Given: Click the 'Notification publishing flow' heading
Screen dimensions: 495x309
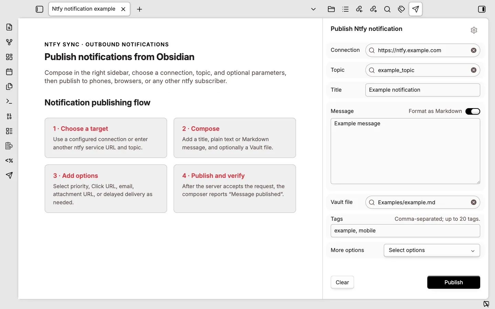Looking at the screenshot, I should pos(98,103).
